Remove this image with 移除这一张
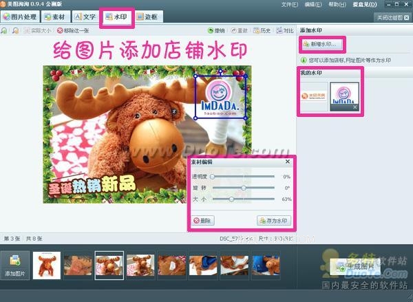This screenshot has height=302, width=413. (x=73, y=30)
